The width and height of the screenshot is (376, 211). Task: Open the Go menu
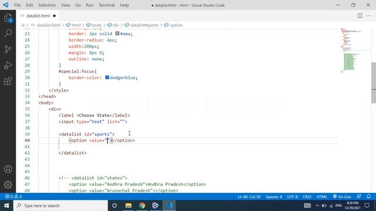78,5
